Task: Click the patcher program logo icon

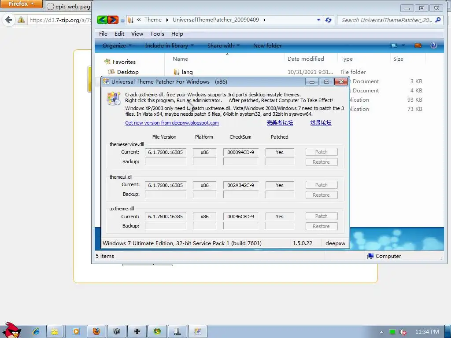Action: coord(113,99)
